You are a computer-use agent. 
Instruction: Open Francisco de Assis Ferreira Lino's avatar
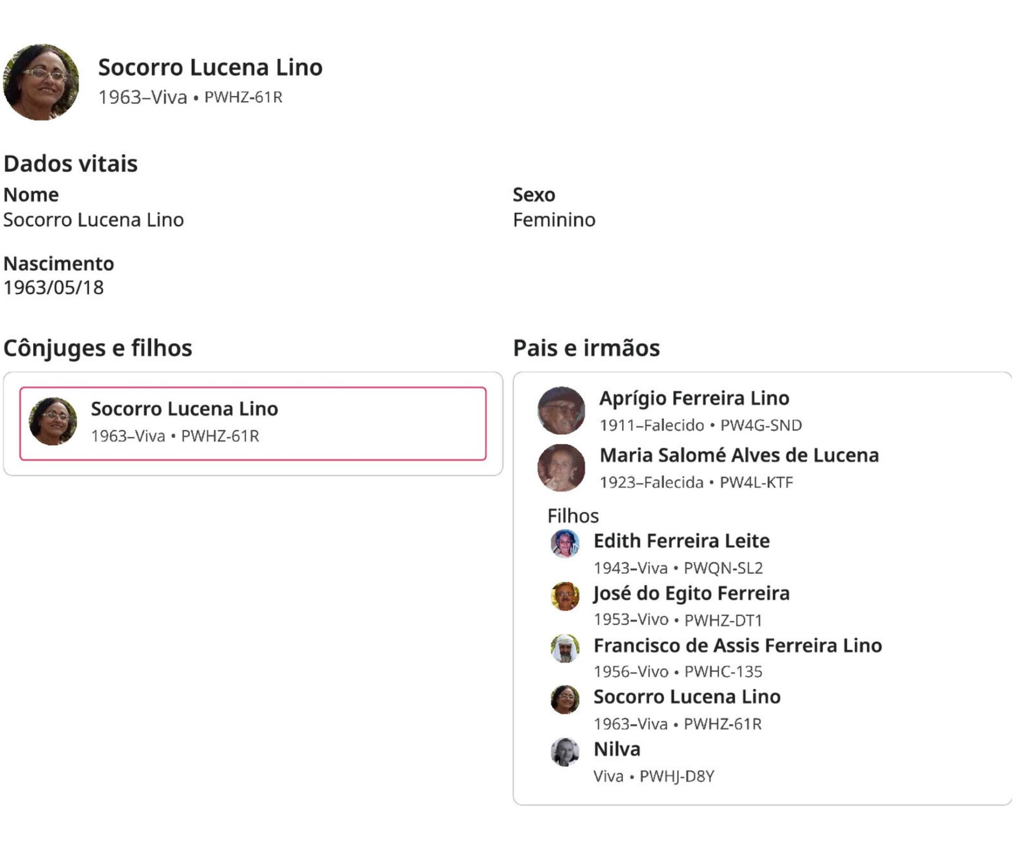[x=565, y=649]
